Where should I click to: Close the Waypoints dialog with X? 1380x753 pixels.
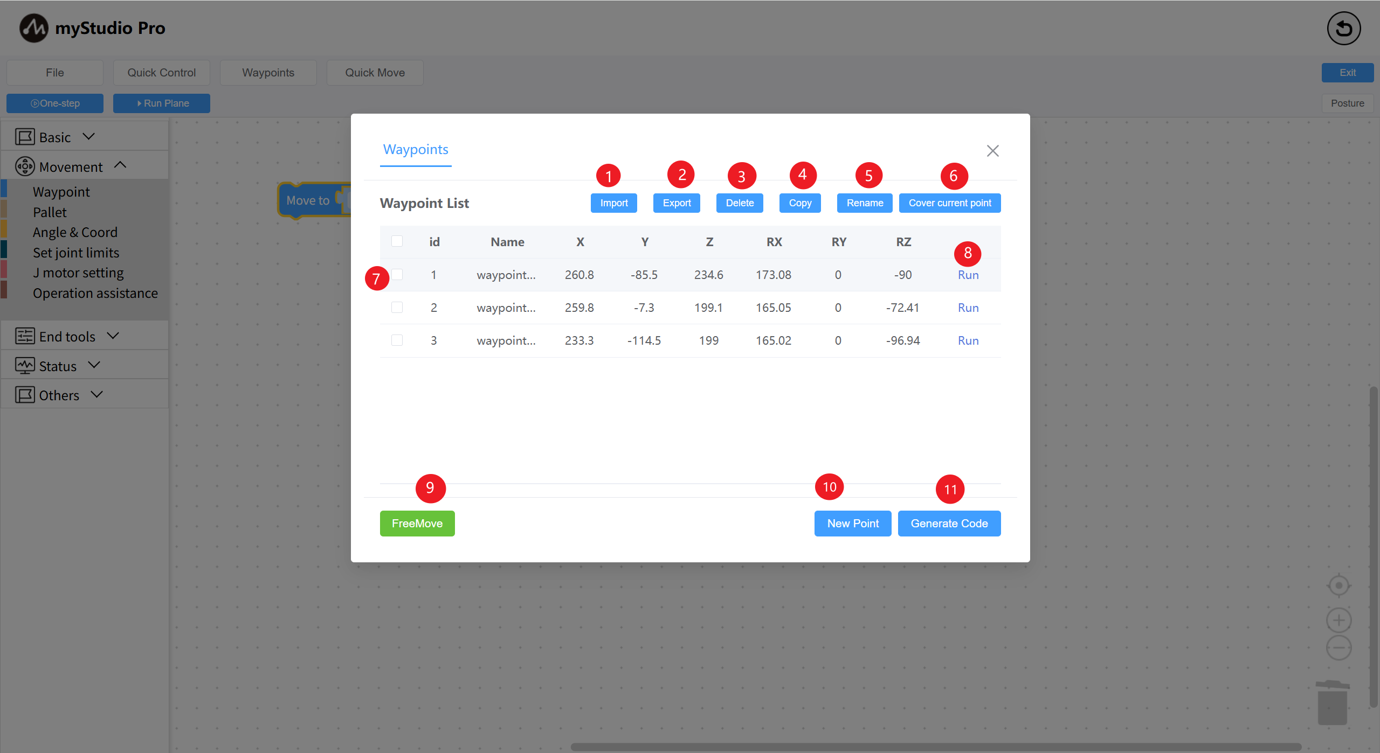click(992, 151)
